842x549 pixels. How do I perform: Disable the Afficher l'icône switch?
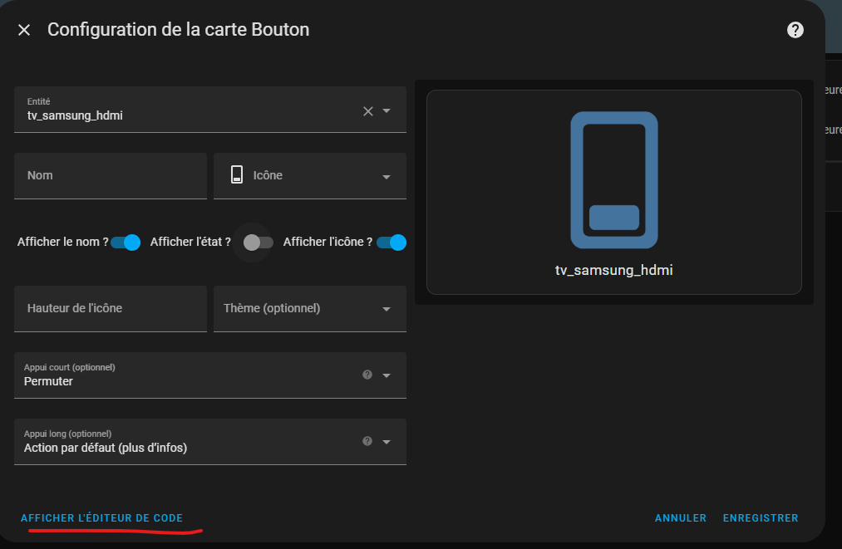(x=391, y=243)
